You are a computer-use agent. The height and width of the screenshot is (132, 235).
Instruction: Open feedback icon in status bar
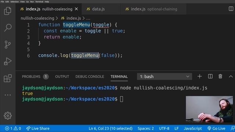pyautogui.click(x=233, y=128)
